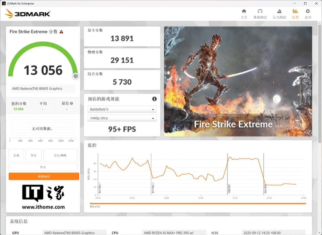Open the 选项 options gear icon

[x=308, y=13]
